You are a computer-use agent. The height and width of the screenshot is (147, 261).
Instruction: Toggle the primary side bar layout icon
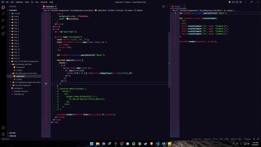[230, 2]
